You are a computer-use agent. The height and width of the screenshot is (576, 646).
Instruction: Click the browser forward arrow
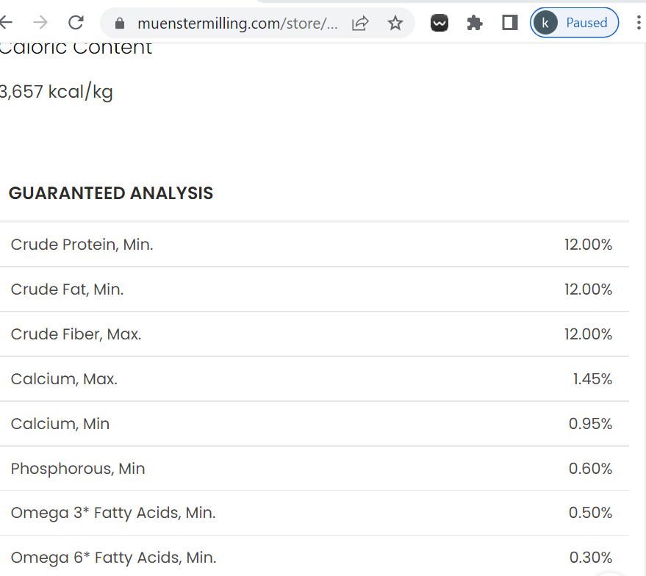(x=40, y=23)
